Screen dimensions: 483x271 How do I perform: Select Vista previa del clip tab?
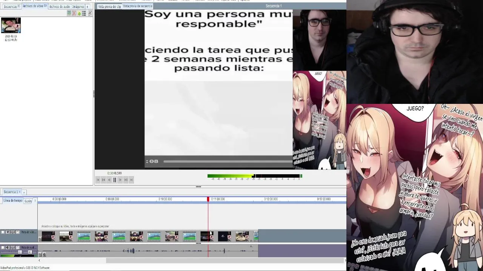pyautogui.click(x=109, y=6)
